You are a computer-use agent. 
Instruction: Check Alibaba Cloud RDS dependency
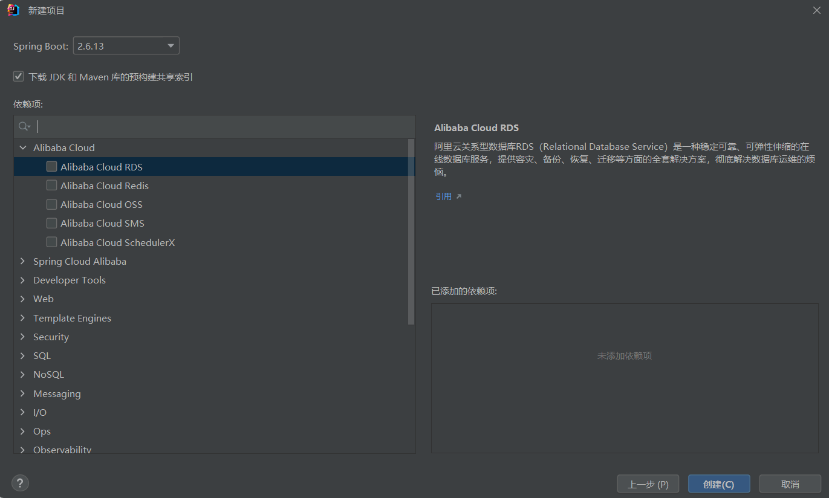52,167
